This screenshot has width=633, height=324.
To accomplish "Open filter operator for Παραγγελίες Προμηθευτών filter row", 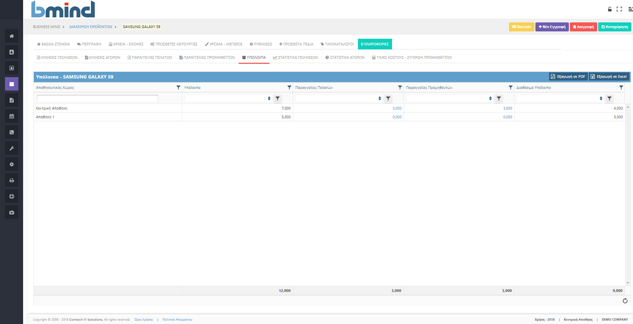I will (x=499, y=98).
